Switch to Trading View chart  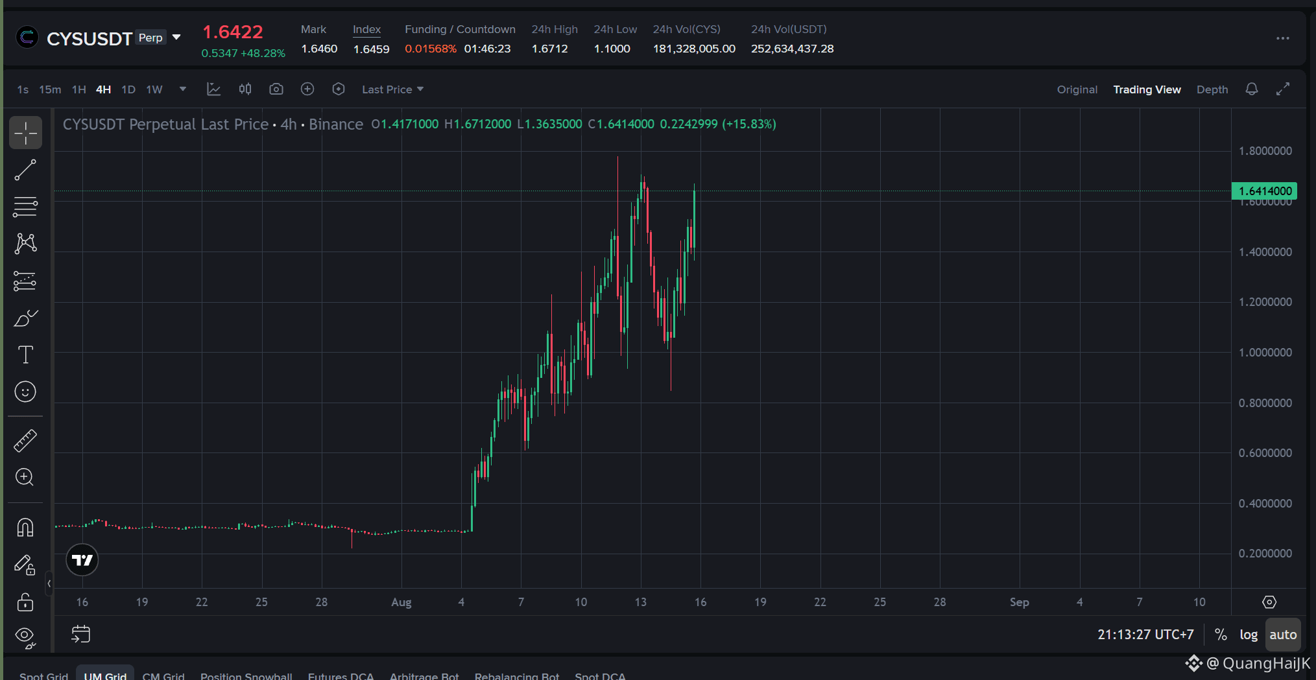(x=1147, y=89)
